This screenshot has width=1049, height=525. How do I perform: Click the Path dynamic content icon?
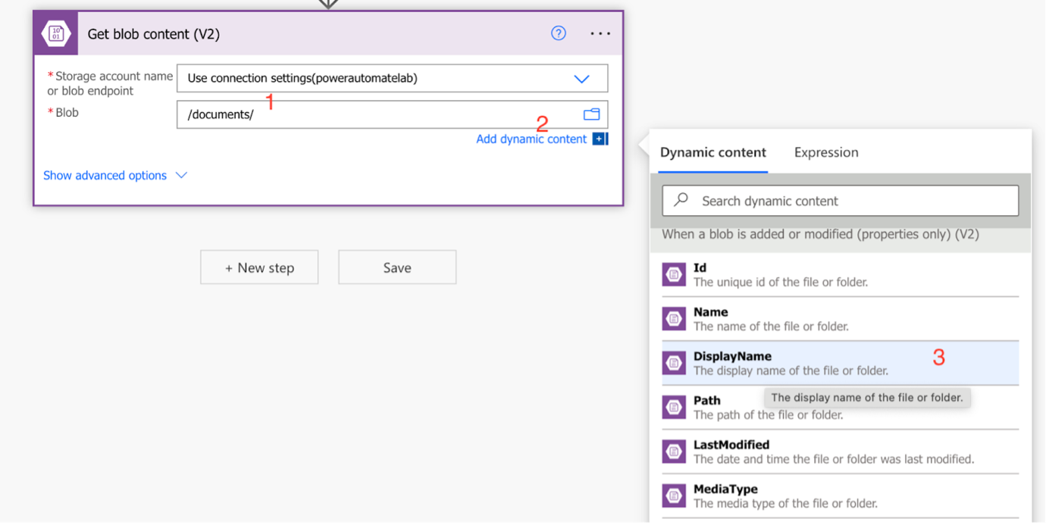point(674,407)
